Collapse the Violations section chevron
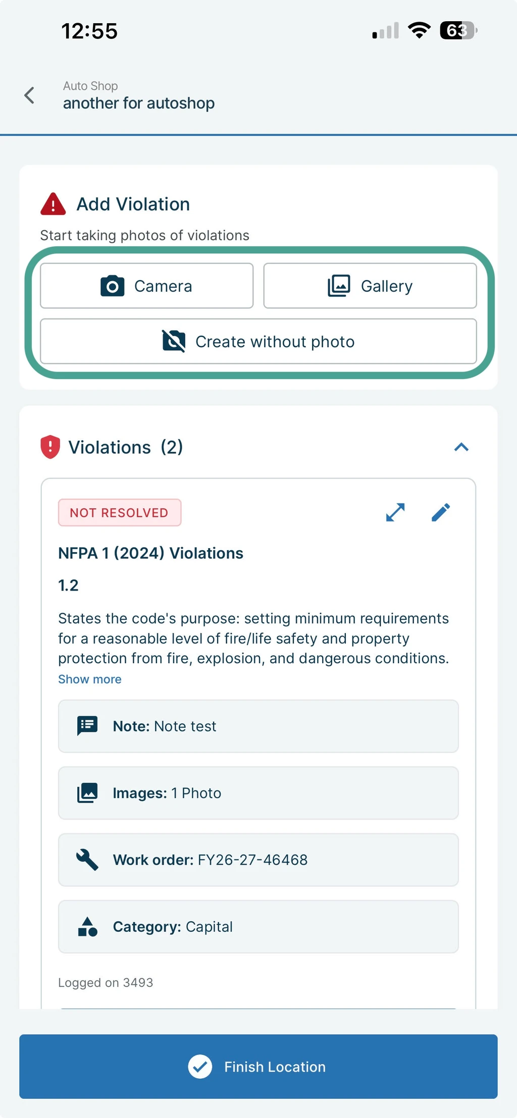Image resolution: width=517 pixels, height=1118 pixels. click(461, 447)
